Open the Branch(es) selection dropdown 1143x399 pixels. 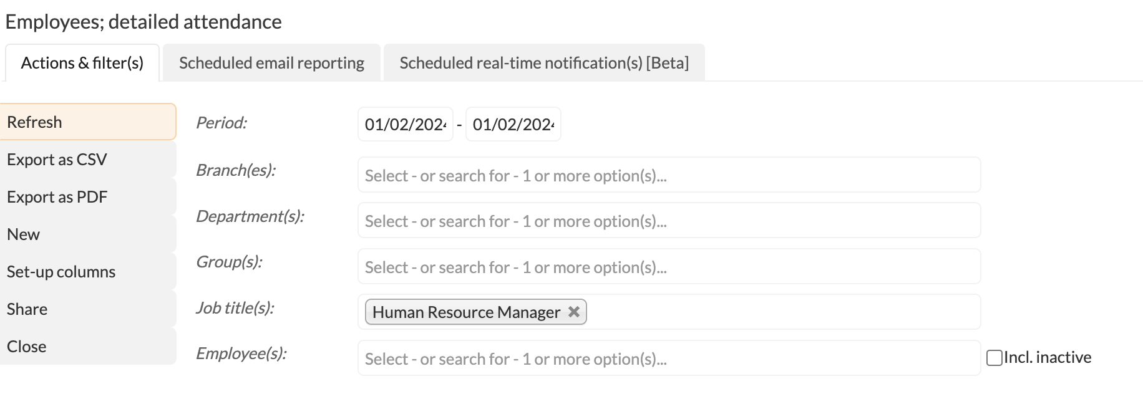(x=669, y=175)
